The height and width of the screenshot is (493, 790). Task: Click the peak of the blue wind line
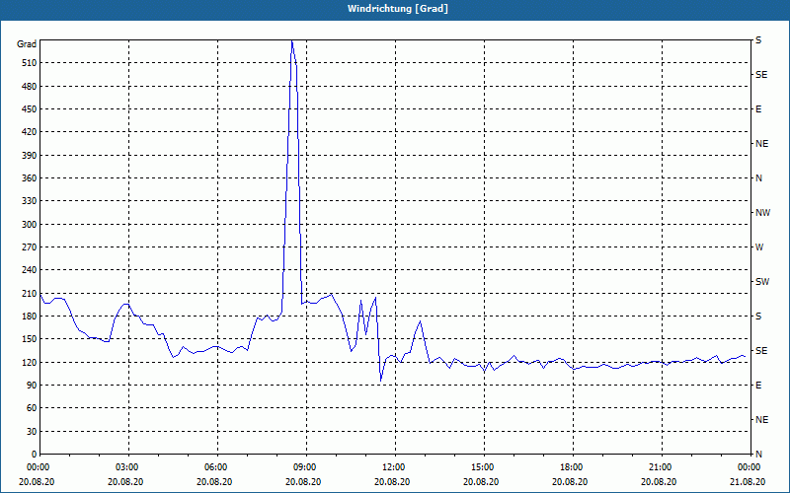pos(291,41)
